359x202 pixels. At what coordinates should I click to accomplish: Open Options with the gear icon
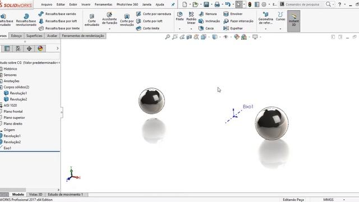[x=264, y=4]
